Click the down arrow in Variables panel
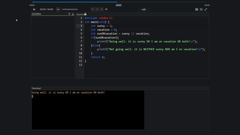 (x=73, y=14)
